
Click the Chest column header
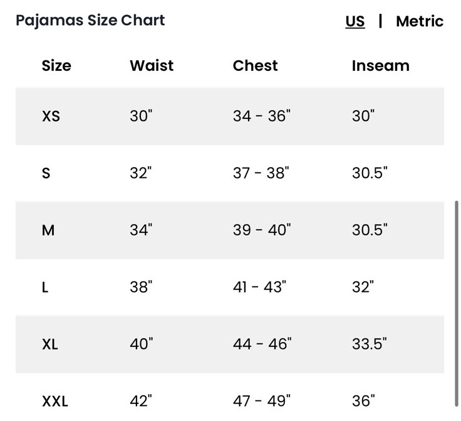255,66
